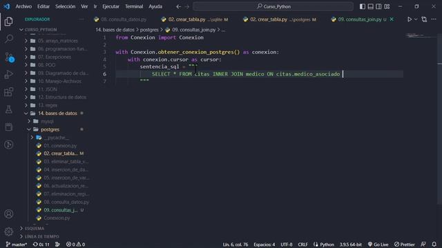442x248 pixels.
Task: Synchronize changes in status bar
Action: click(x=41, y=245)
